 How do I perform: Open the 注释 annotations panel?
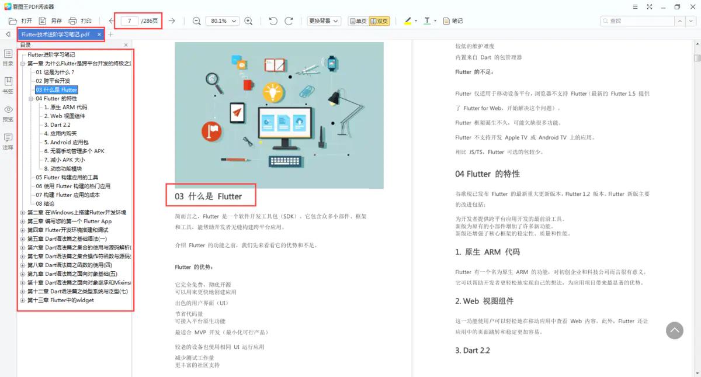pyautogui.click(x=8, y=141)
